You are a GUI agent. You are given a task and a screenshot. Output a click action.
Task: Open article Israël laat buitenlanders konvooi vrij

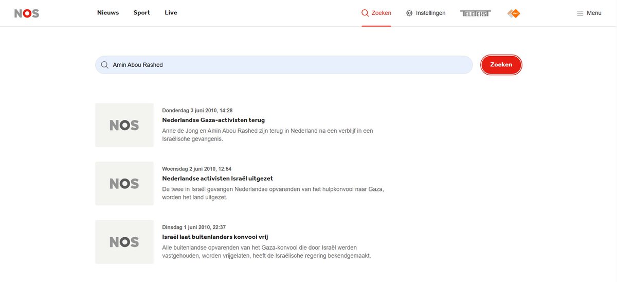(215, 237)
